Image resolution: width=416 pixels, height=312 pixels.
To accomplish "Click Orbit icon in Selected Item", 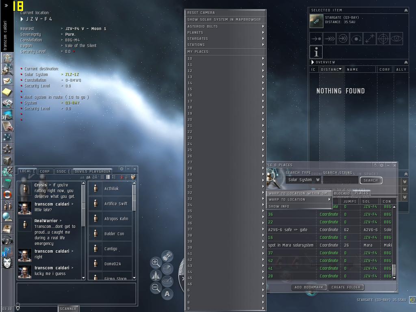I will pos(356,39).
